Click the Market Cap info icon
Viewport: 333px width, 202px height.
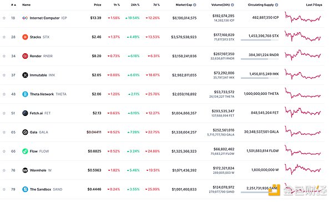[195, 4]
